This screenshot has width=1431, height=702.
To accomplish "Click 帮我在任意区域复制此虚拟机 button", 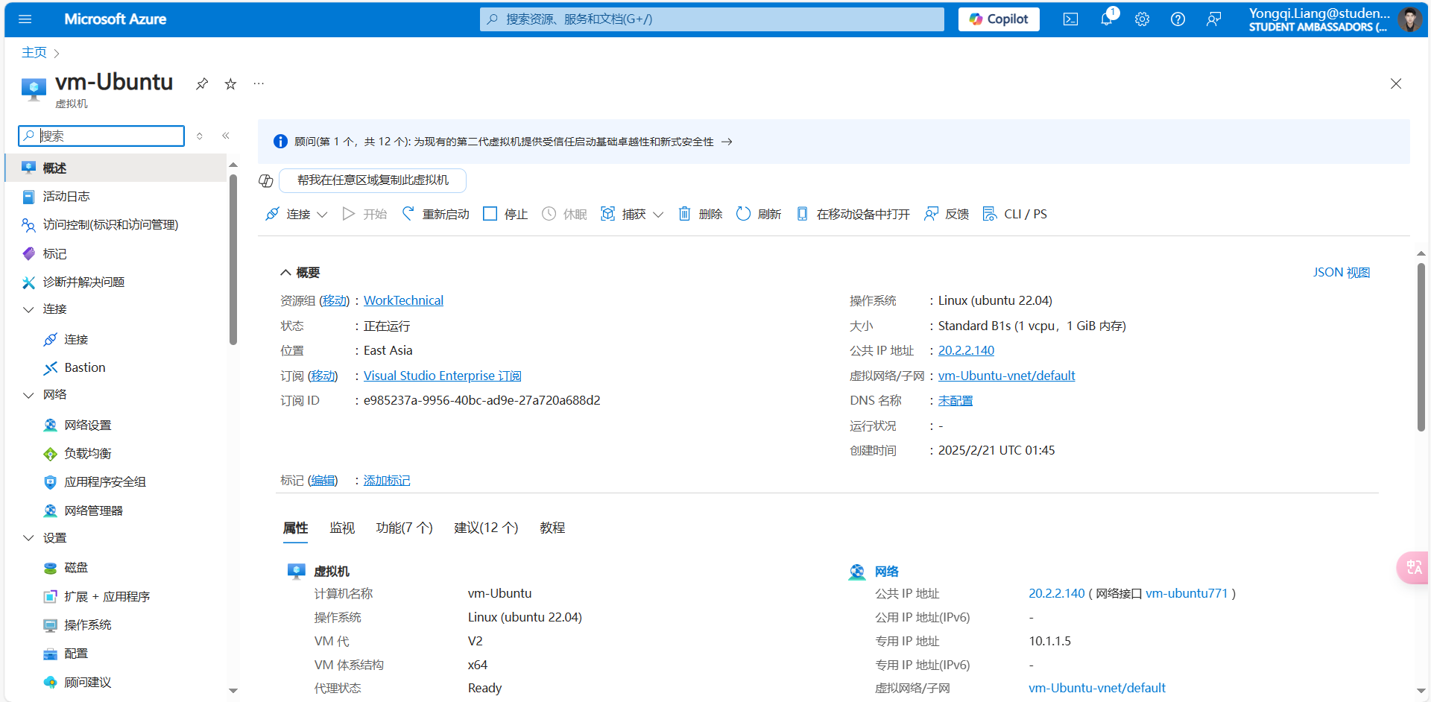I will (373, 180).
